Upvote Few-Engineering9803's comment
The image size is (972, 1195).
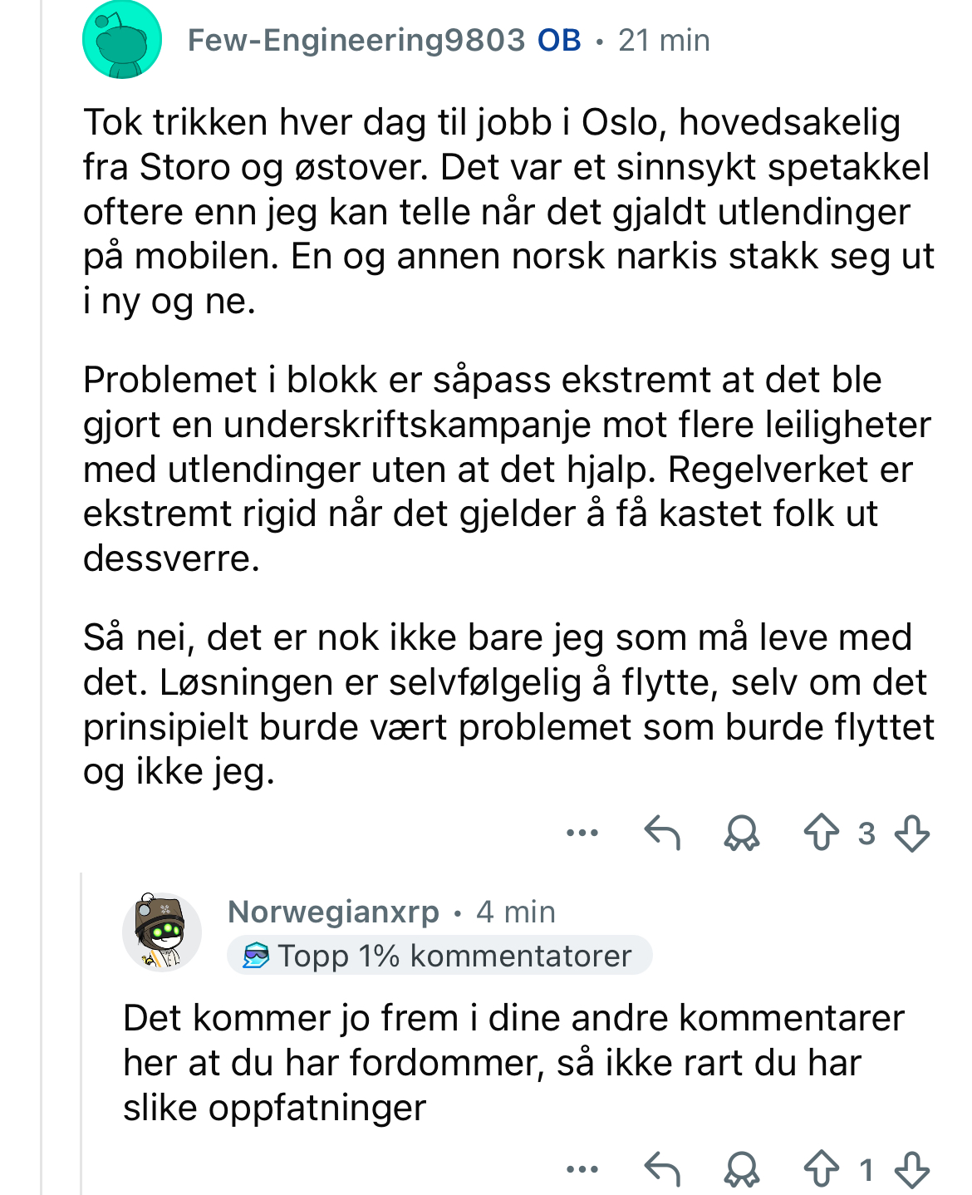tap(822, 833)
